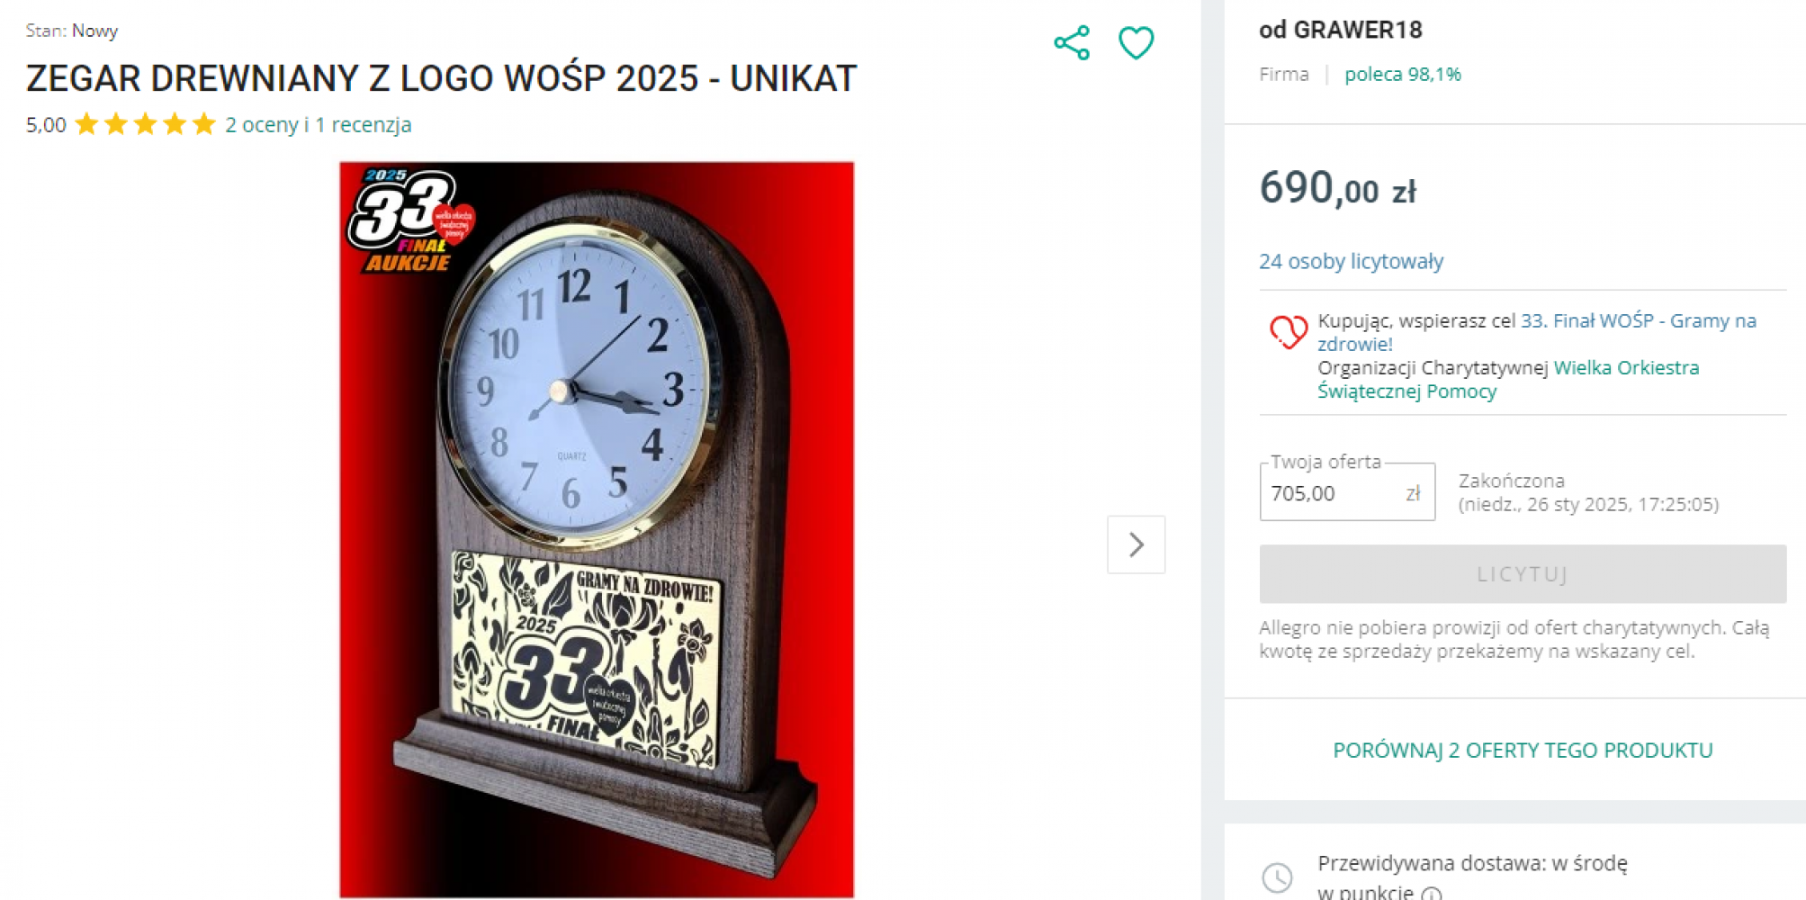Viewport: 1806px width, 900px height.
Task: Visit Wielka Orkiestra Świątecznej Pomocy page
Action: pos(1508,379)
